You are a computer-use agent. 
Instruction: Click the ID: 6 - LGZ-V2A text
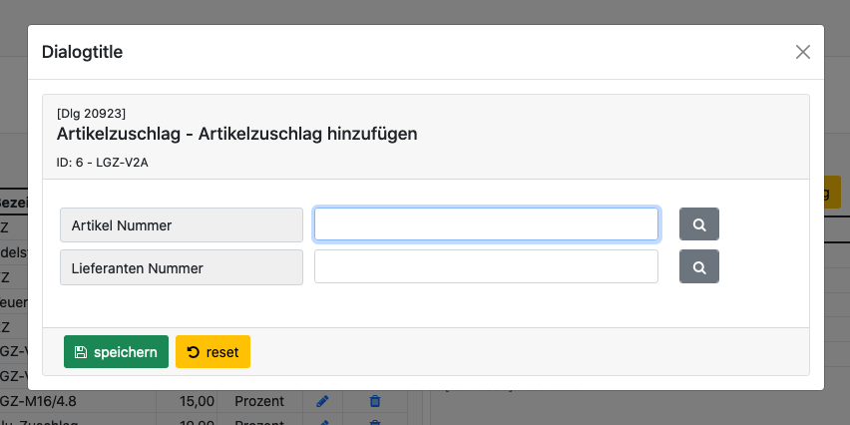pyautogui.click(x=103, y=162)
